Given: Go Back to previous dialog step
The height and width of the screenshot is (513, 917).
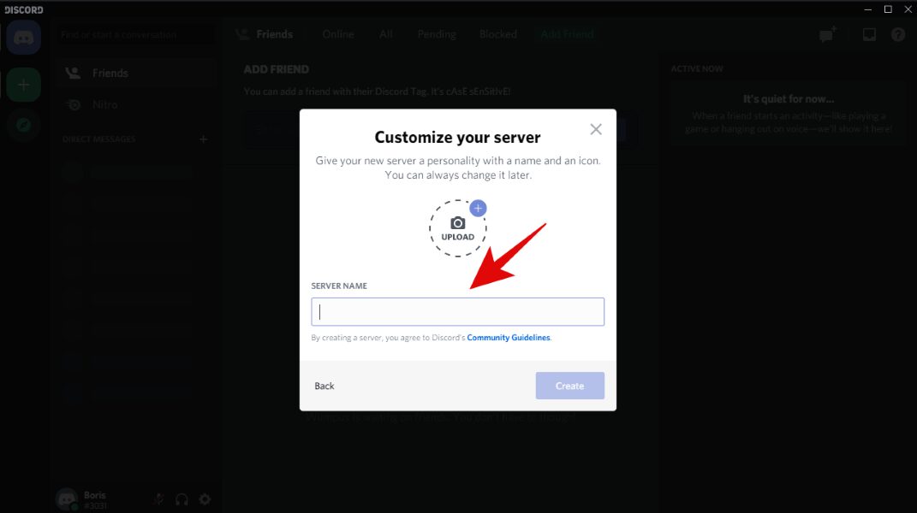Looking at the screenshot, I should (x=324, y=386).
